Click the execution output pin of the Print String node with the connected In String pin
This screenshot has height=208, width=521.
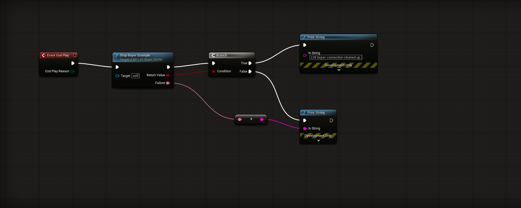pyautogui.click(x=332, y=120)
